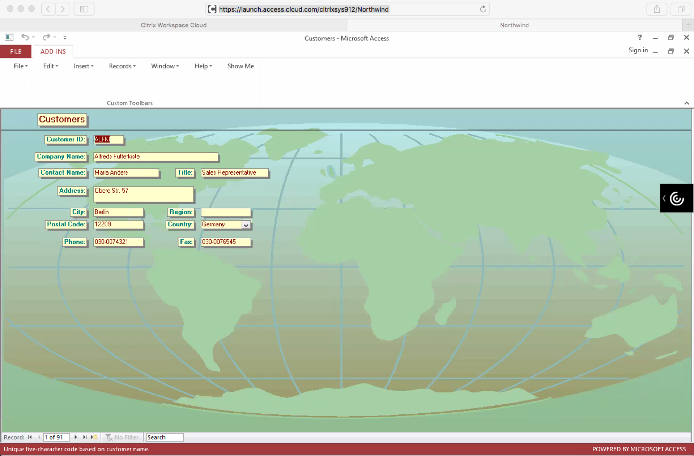Open the Insert menu

click(83, 66)
